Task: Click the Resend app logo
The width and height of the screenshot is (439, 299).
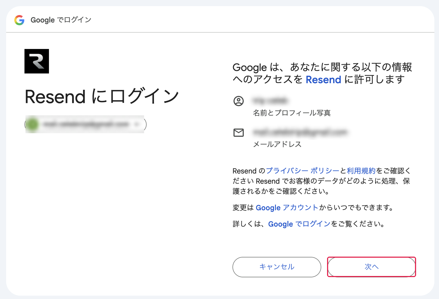Action: [x=37, y=61]
